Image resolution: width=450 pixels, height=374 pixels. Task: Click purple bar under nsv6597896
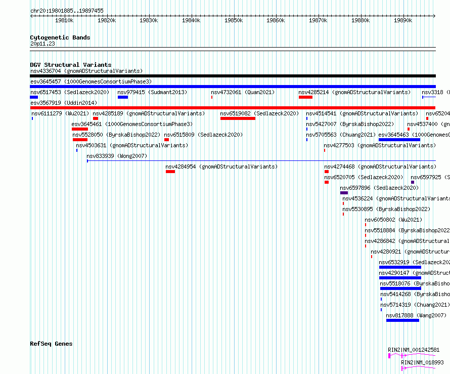(x=344, y=193)
